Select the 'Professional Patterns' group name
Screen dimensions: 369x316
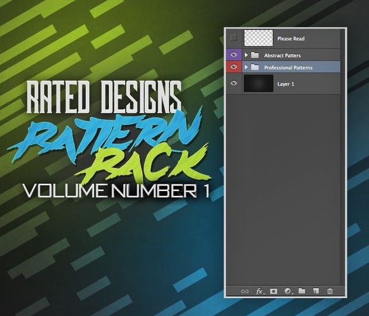(x=288, y=68)
